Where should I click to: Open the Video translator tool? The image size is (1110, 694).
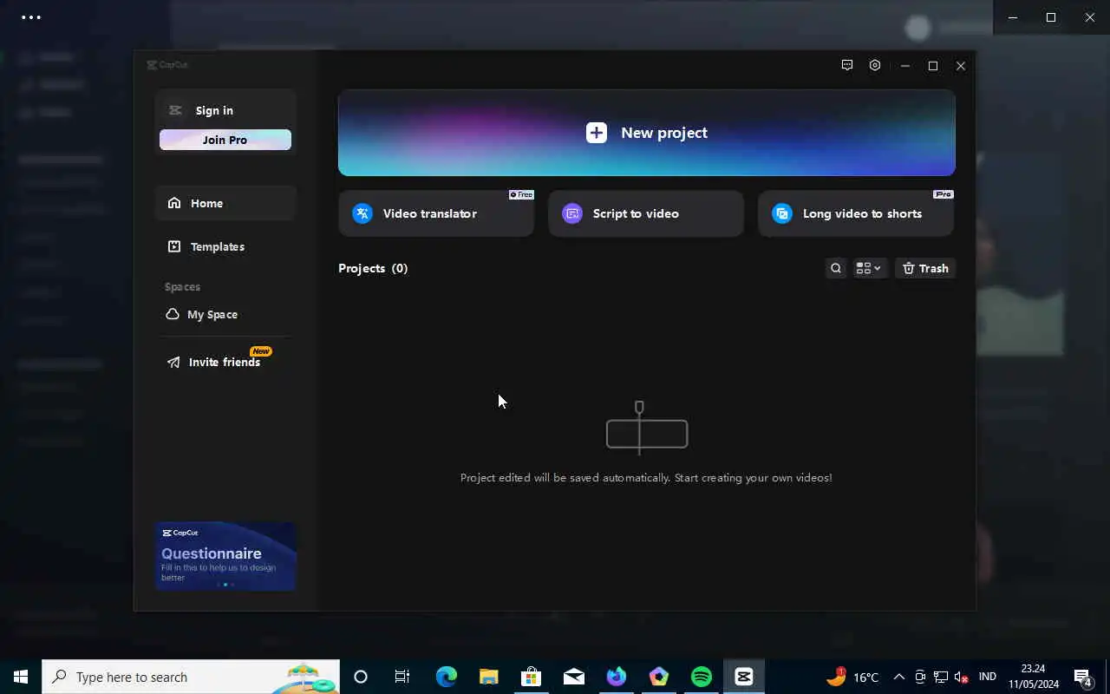(436, 213)
